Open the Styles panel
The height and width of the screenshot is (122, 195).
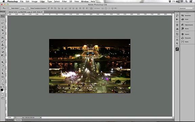tap(185, 29)
